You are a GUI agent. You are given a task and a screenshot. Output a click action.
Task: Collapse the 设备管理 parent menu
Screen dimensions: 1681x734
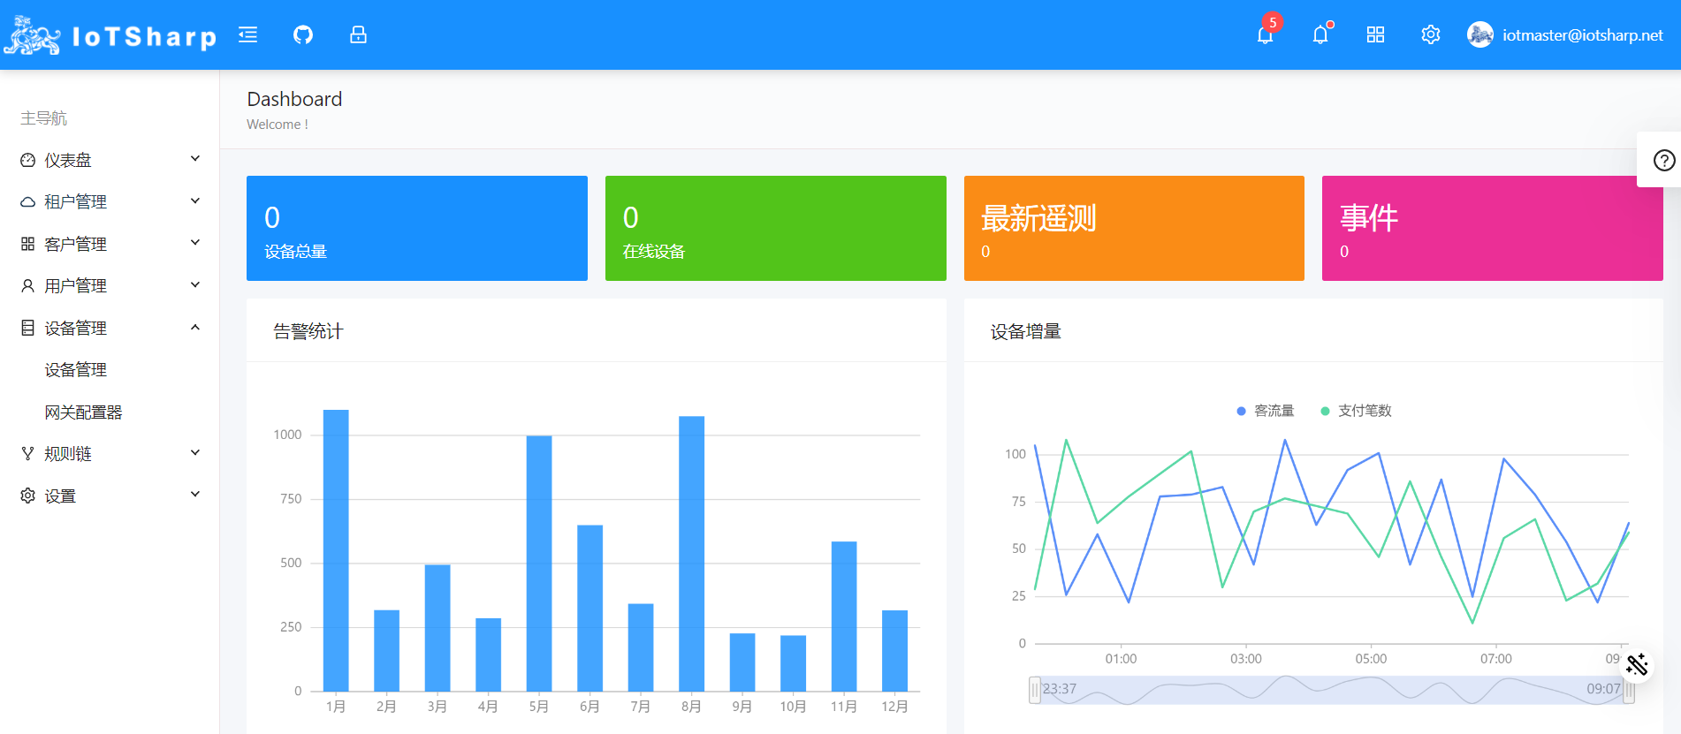(110, 328)
